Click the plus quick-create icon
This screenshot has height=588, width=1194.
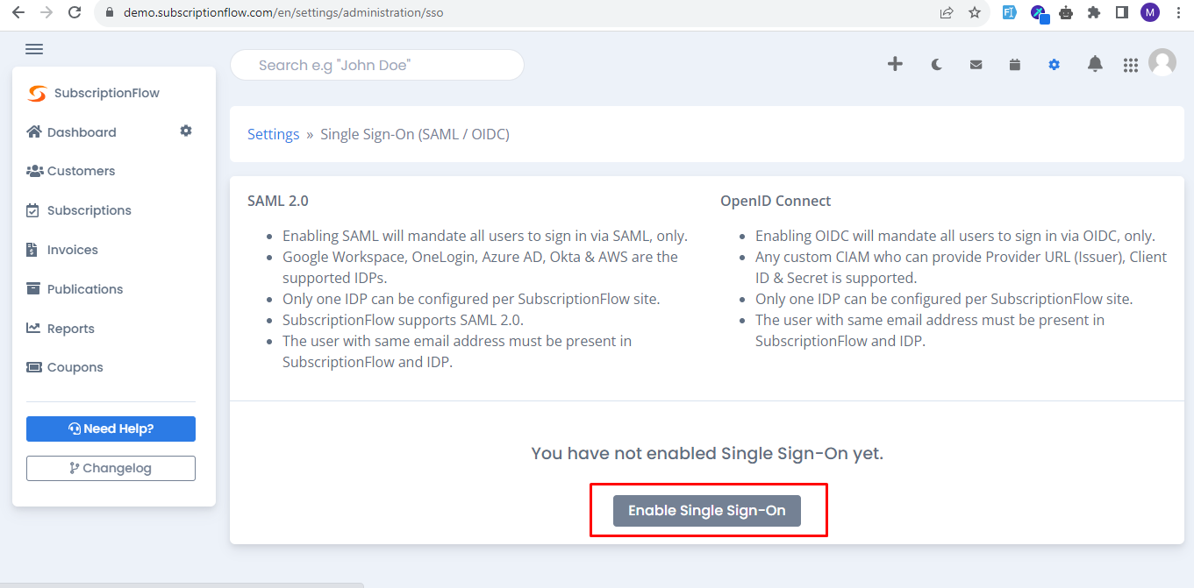[x=895, y=64]
